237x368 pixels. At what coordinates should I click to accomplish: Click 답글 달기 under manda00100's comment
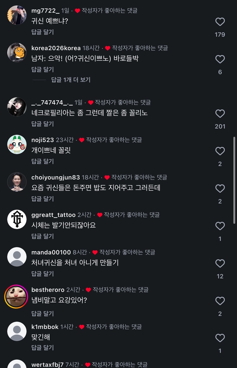(x=42, y=273)
